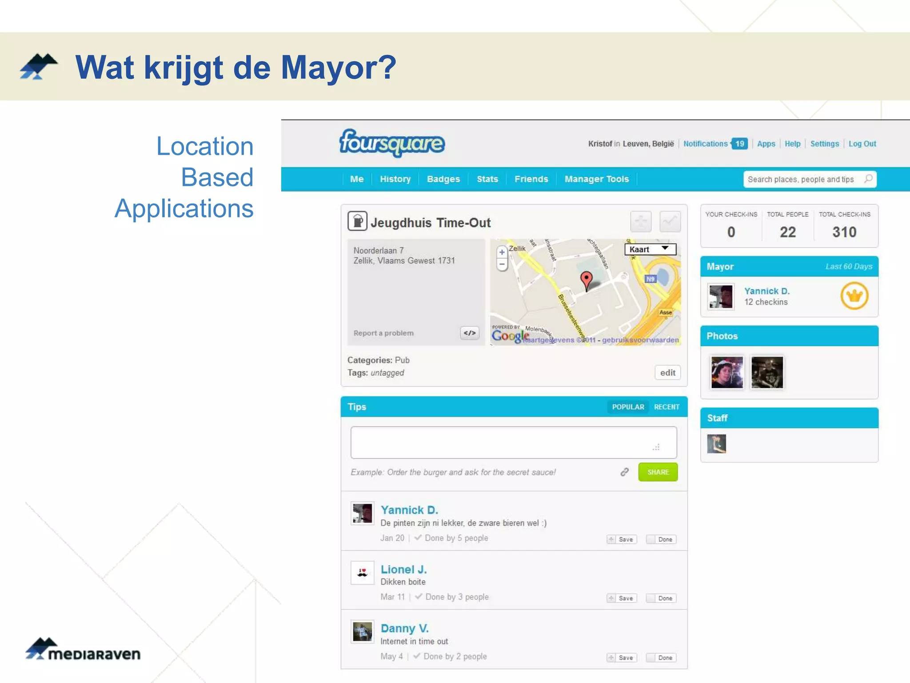Click 'Noorderlaan 7' address text
Viewport: 910px width, 683px height.
coord(379,250)
